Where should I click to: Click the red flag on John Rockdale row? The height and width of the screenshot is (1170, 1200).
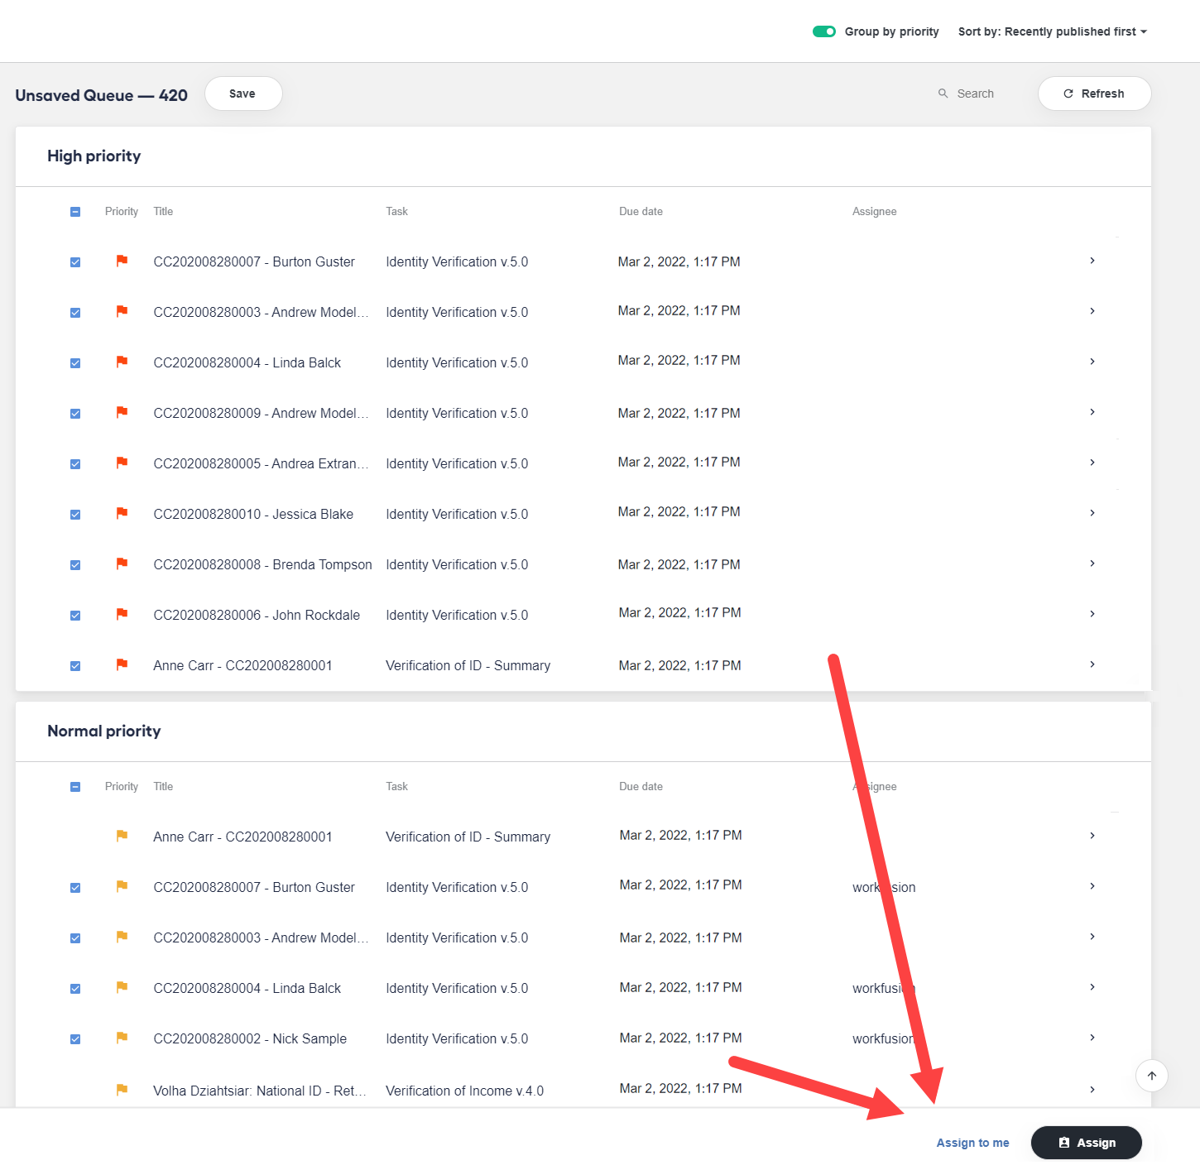[x=122, y=614]
